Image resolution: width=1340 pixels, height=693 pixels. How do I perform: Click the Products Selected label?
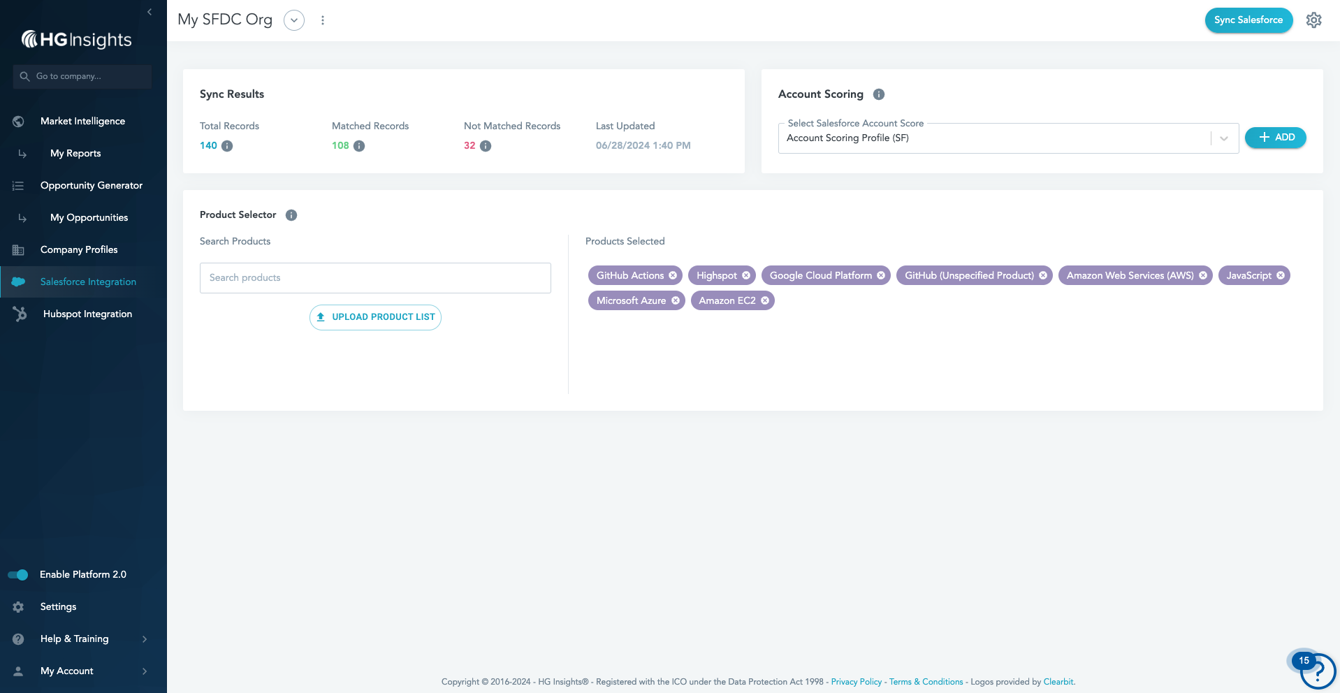[625, 242]
